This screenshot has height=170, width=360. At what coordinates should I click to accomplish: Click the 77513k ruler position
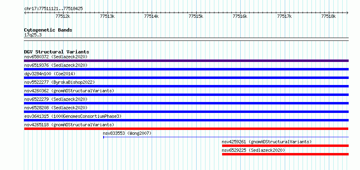[107, 16]
